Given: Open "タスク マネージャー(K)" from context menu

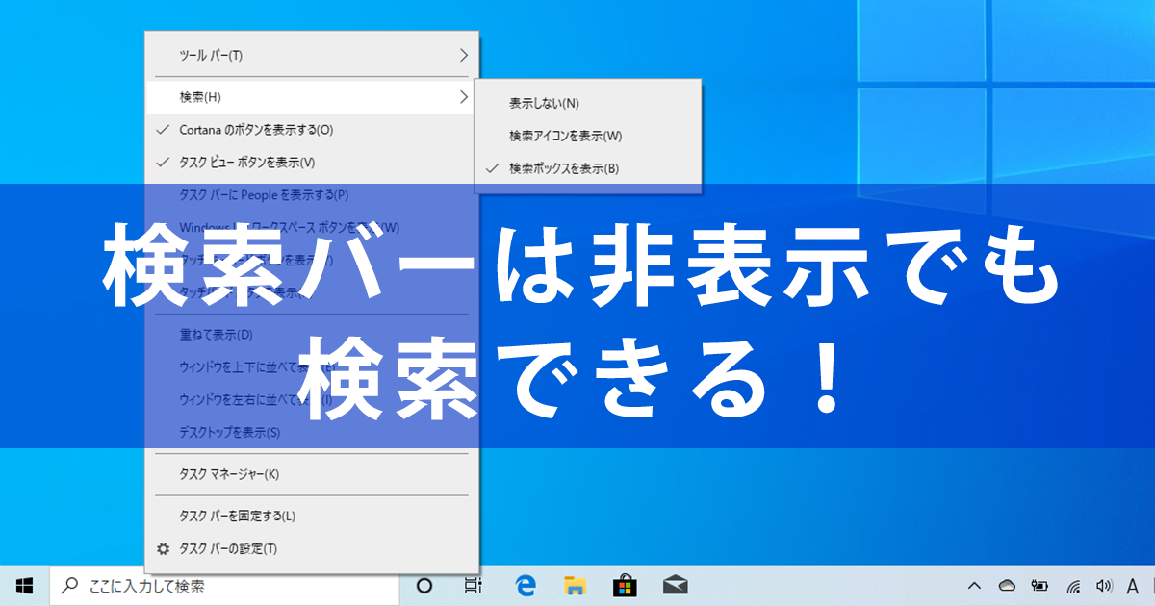Looking at the screenshot, I should (x=229, y=474).
